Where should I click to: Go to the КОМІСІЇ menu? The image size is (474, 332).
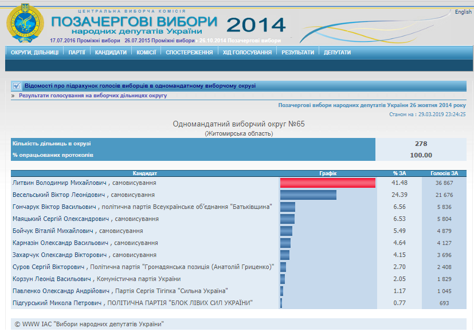146,53
